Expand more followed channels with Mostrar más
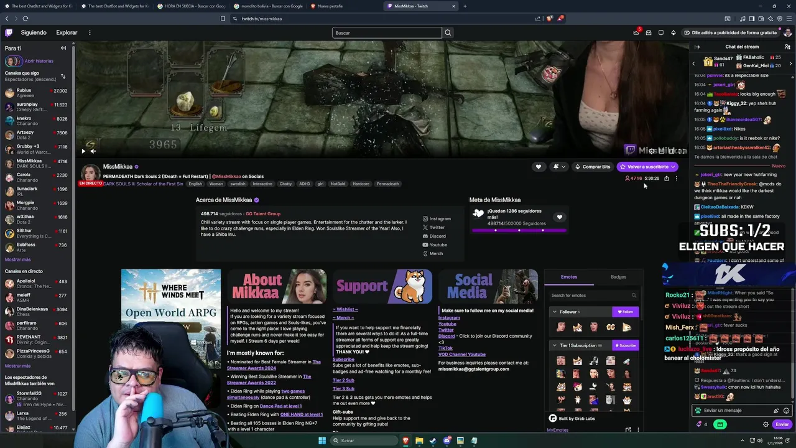796x448 pixels. click(x=17, y=259)
